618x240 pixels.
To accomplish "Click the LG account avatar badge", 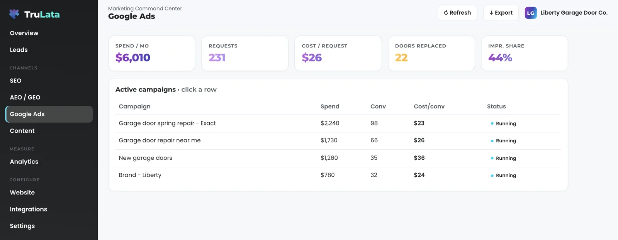I will [531, 13].
